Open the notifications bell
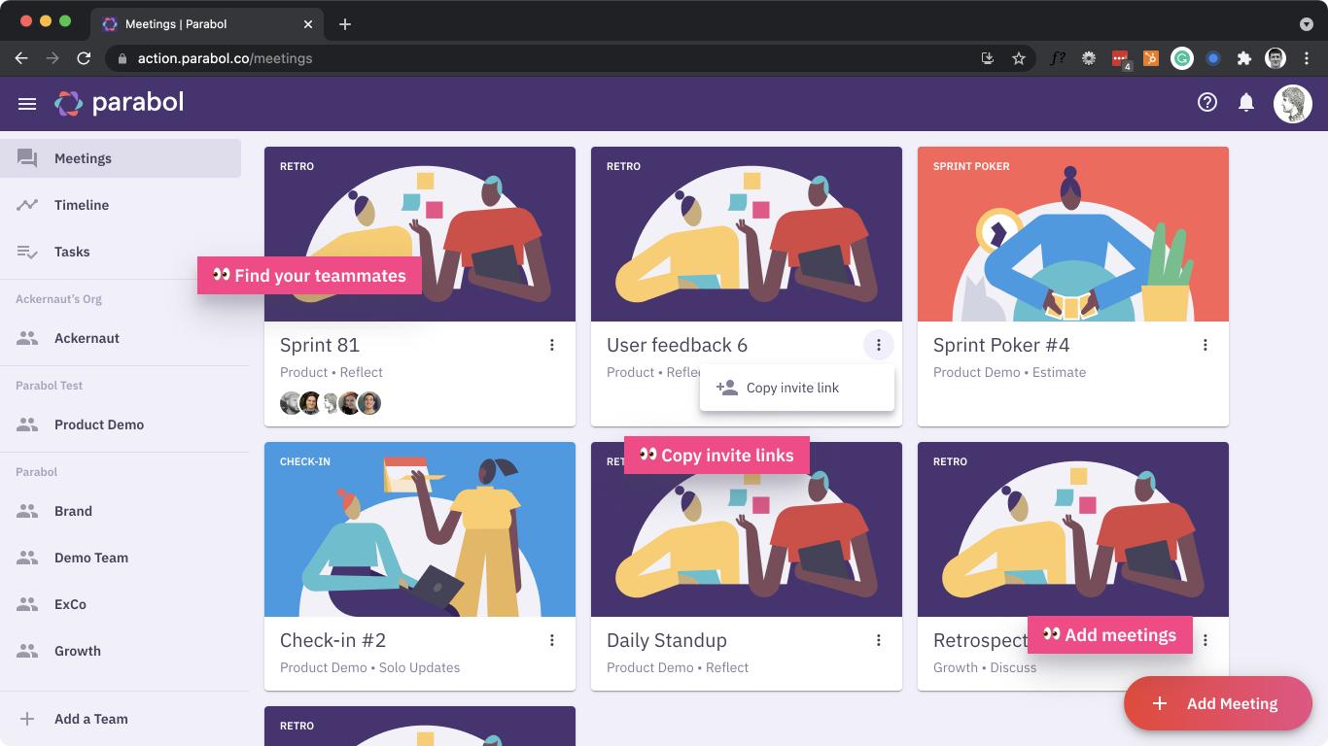 [1247, 102]
